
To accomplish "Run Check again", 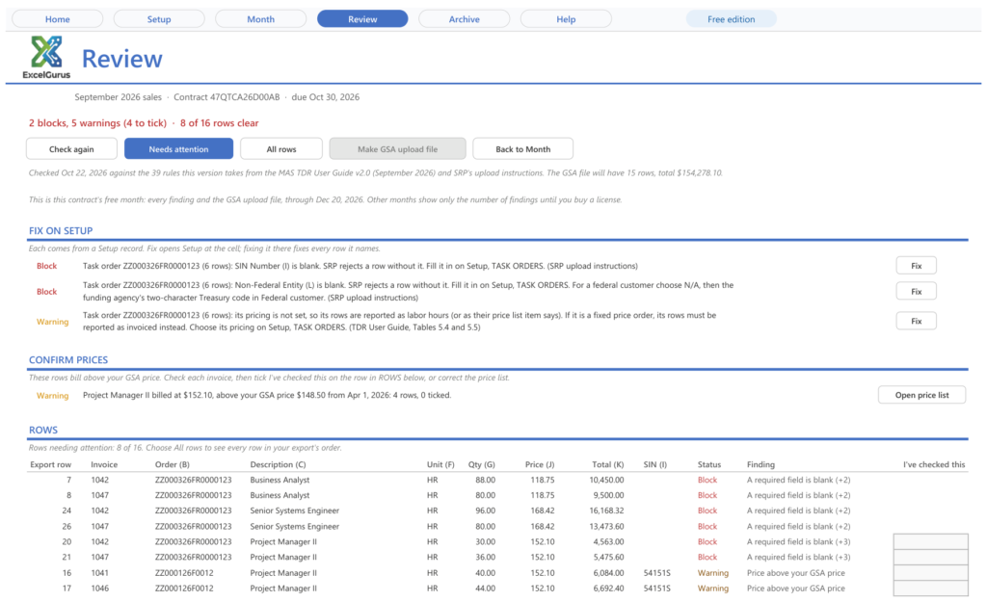I will (71, 149).
